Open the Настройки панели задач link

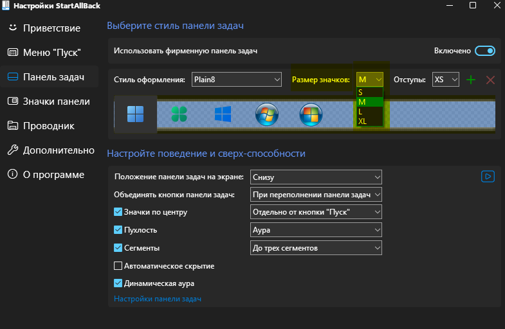tap(158, 299)
